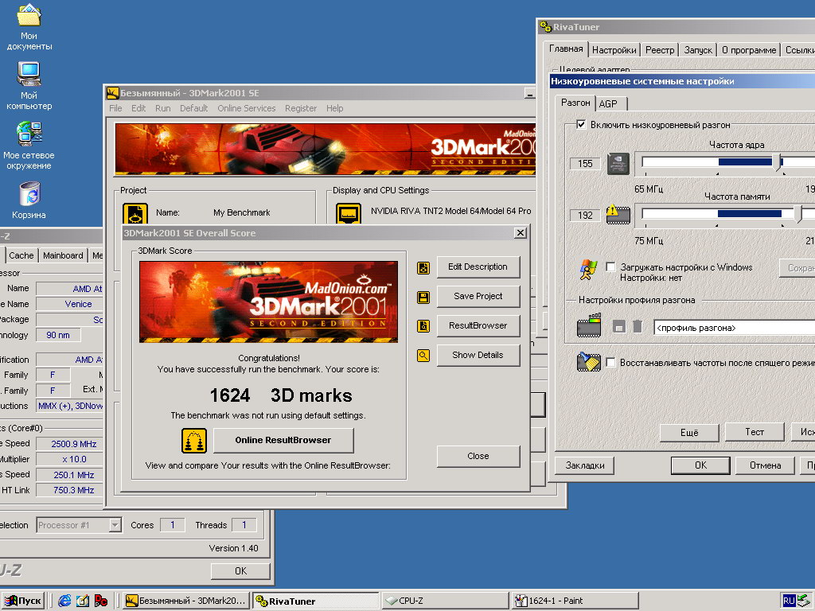Switch to the AGP tab in RivaTuner
This screenshot has width=815, height=611.
610,104
